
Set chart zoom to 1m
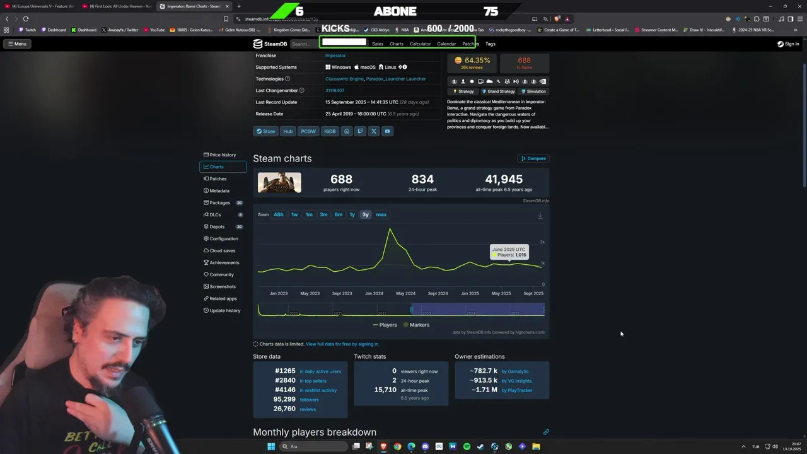(x=309, y=214)
